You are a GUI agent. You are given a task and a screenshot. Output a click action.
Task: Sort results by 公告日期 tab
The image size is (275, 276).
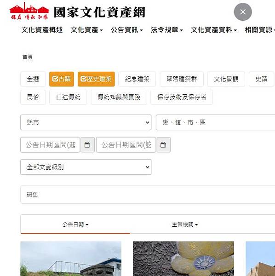75,224
